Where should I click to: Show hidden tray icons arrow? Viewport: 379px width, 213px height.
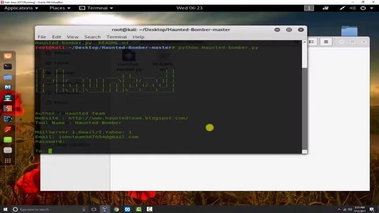[339, 209]
